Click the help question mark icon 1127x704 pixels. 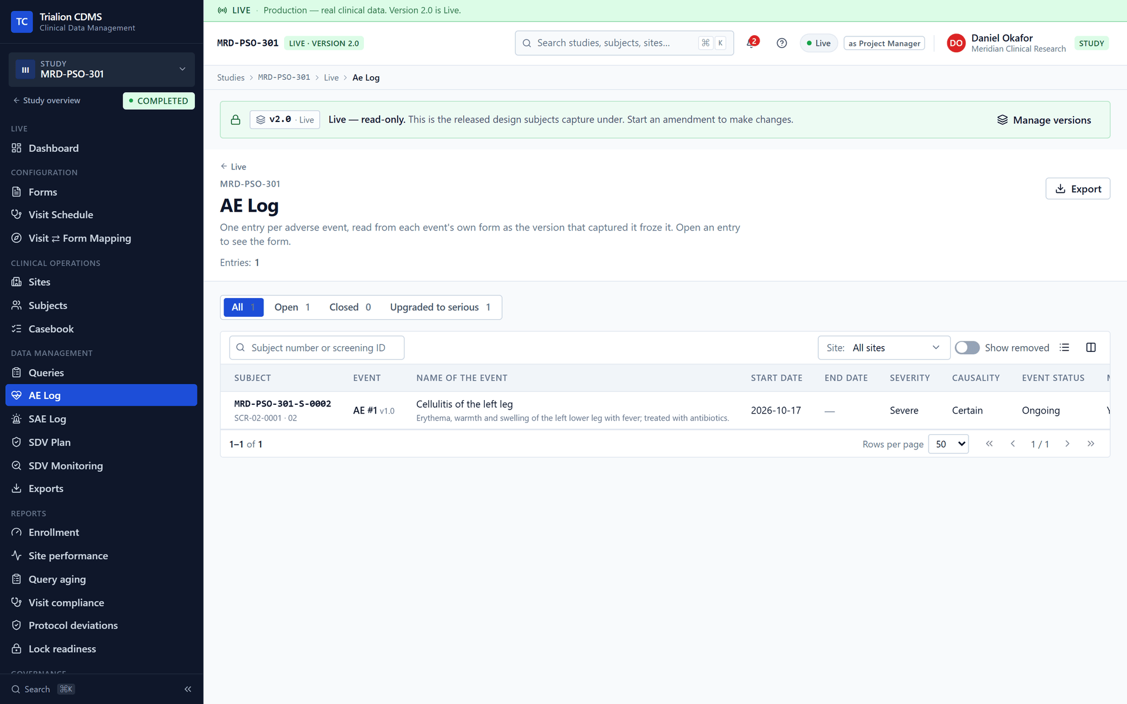[x=781, y=43]
